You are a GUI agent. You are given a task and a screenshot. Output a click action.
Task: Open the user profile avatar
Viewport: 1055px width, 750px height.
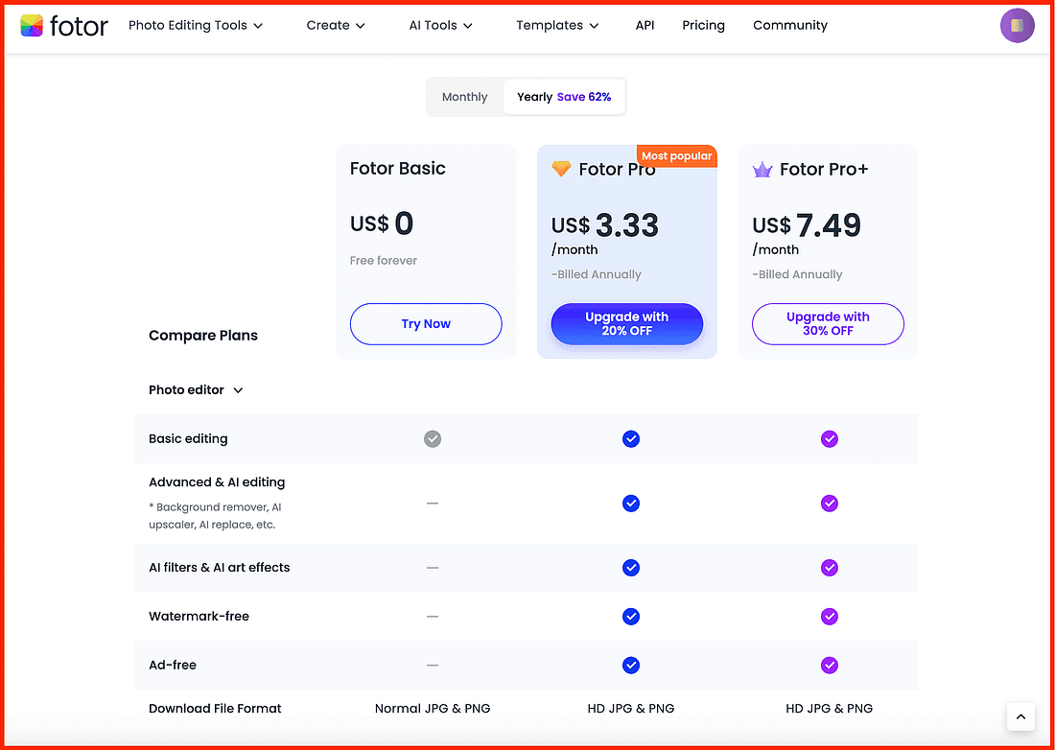(1017, 26)
